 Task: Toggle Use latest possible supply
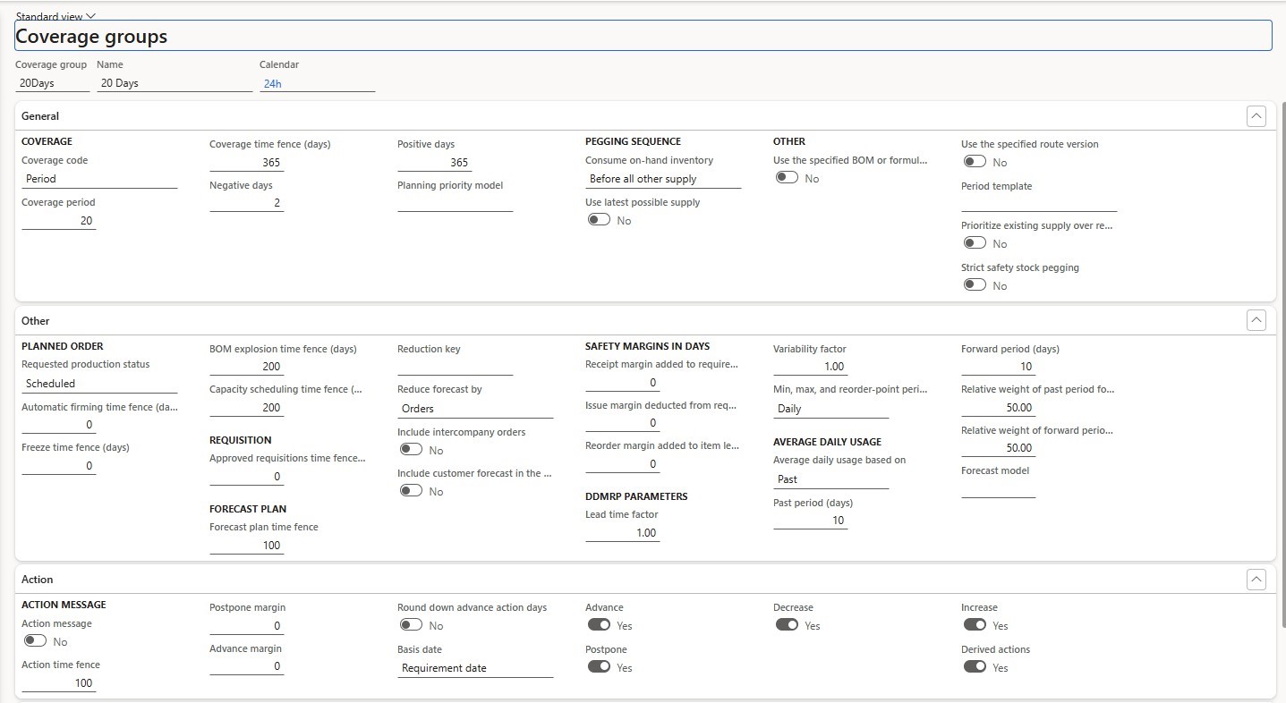(599, 220)
